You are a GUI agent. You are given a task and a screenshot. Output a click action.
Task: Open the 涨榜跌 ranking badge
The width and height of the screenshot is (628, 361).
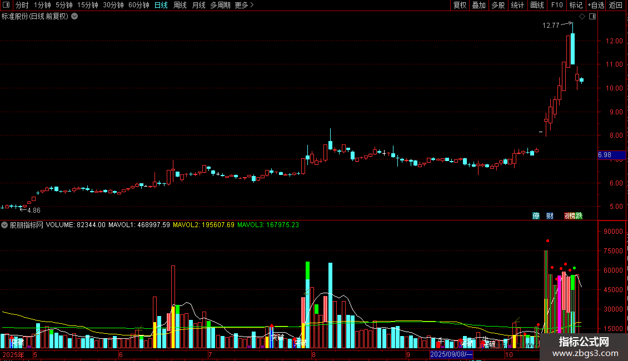coord(573,215)
